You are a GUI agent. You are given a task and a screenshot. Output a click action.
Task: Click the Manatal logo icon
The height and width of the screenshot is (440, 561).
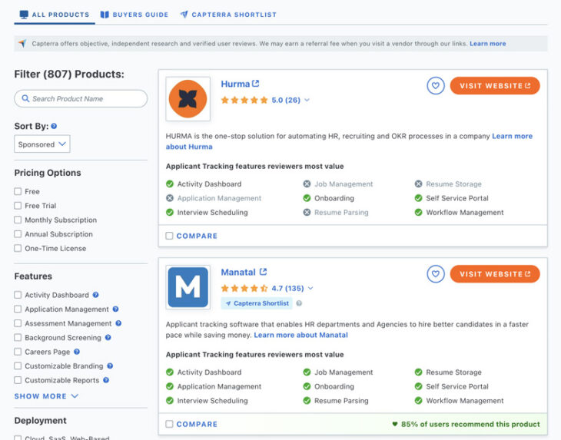pos(188,287)
